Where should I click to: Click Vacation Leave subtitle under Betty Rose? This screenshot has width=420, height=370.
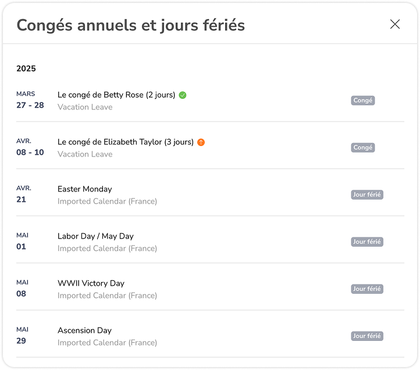(x=85, y=107)
